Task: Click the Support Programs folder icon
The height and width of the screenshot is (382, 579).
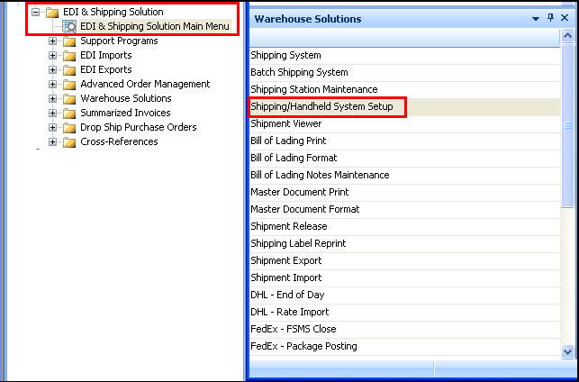Action: (x=69, y=41)
